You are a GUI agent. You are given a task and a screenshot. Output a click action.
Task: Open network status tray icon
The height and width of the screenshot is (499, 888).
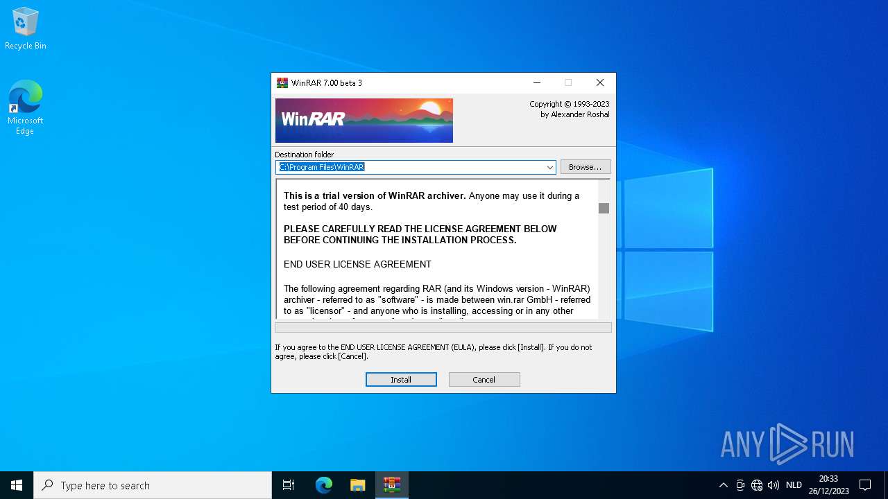(x=757, y=485)
